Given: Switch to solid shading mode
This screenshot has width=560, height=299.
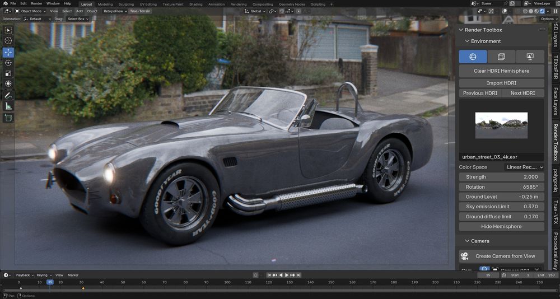Looking at the screenshot, I should click(x=531, y=11).
